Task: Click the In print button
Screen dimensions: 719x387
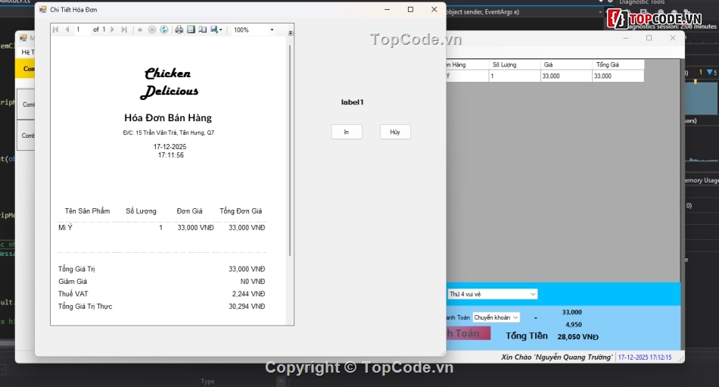Action: coord(347,132)
